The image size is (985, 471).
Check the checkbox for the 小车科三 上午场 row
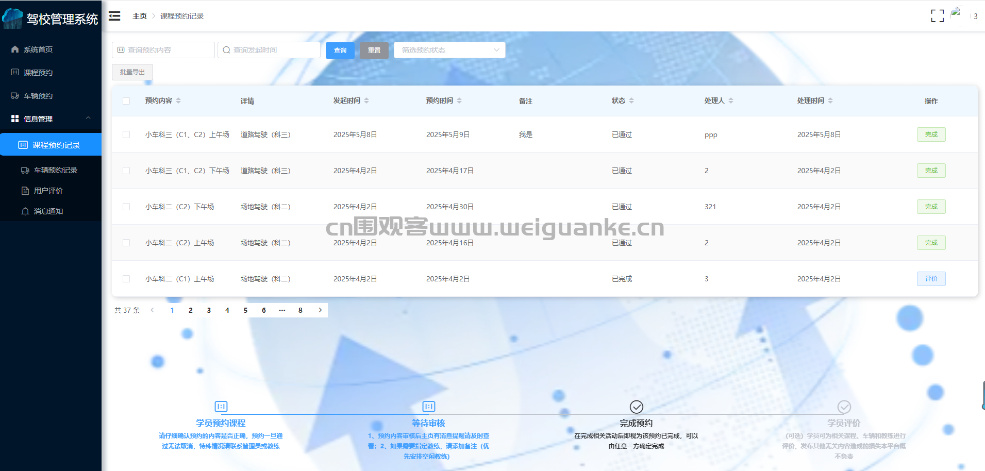point(126,134)
